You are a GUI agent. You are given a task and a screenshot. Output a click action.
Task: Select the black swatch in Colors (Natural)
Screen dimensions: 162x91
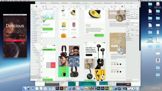click(120, 64)
